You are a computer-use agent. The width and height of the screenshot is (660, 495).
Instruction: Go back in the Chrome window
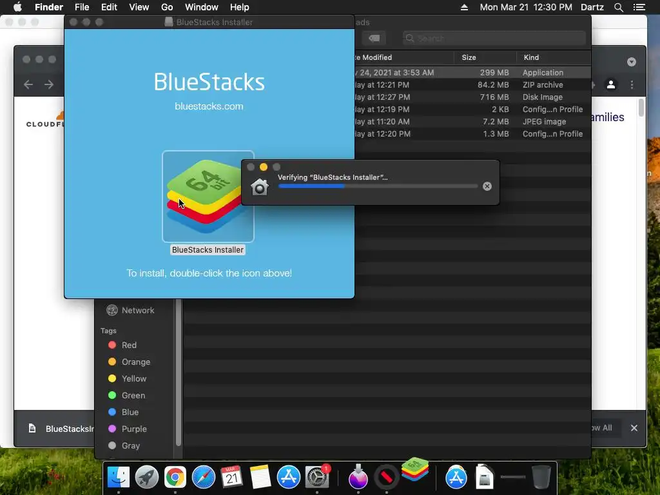[x=28, y=84]
